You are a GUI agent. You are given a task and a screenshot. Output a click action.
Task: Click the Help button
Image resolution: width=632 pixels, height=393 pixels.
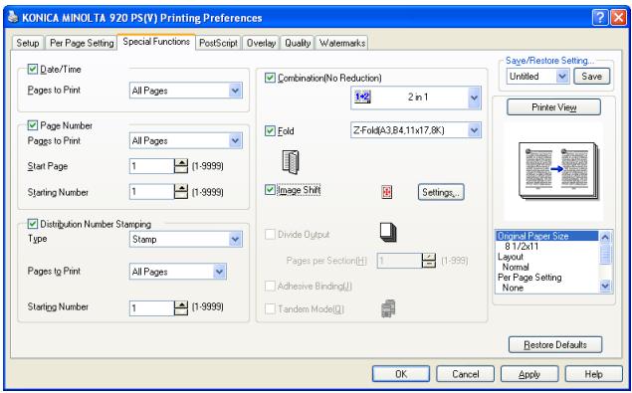594,374
